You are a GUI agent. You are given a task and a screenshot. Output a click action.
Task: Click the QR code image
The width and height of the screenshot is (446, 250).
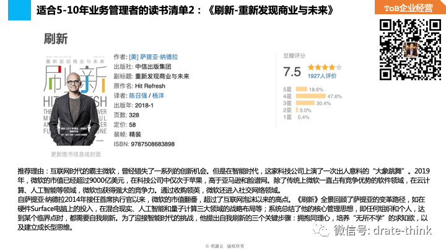[x=410, y=49]
